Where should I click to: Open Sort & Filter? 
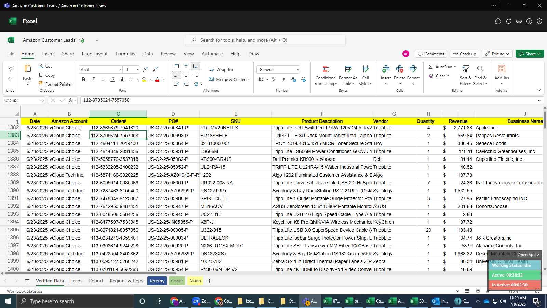click(x=465, y=75)
